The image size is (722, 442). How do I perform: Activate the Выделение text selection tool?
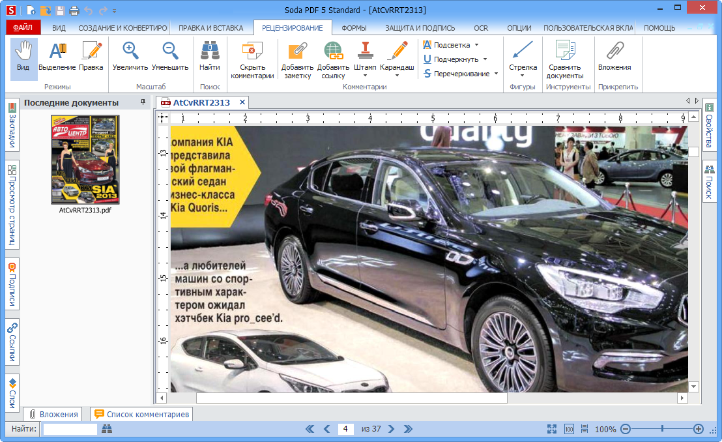coord(57,57)
